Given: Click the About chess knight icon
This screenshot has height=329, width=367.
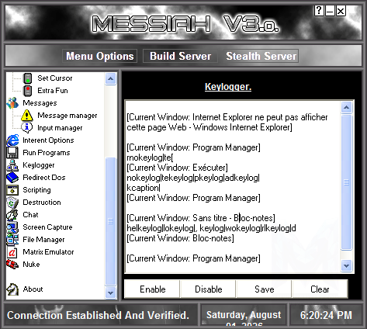Looking at the screenshot, I should coord(12,289).
